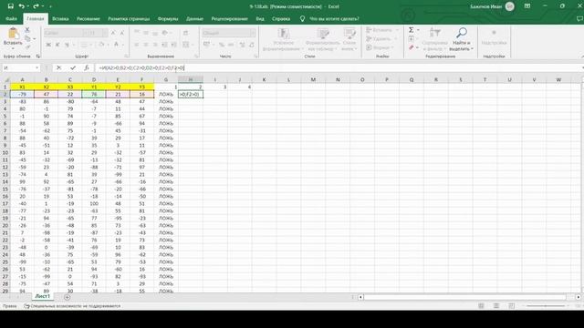Click the AutoSum sigma icon
Screen dimensions: 584x328
(412, 30)
